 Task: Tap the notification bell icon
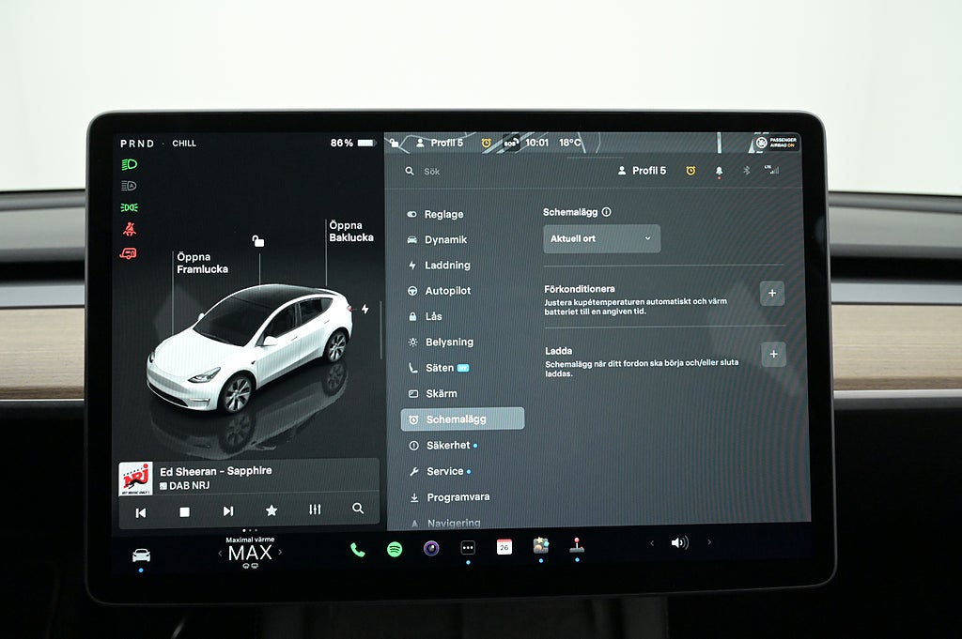point(720,171)
